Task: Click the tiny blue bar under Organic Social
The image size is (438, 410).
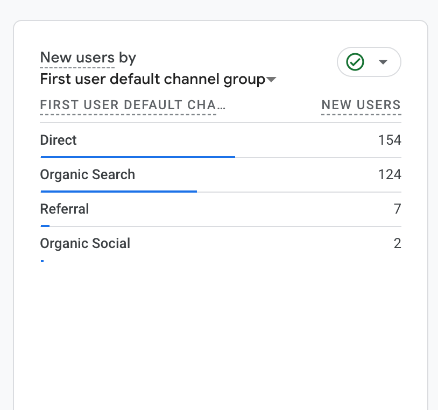Action: [42, 260]
